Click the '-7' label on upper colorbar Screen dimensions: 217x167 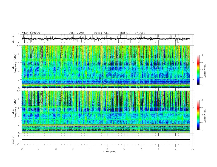click(x=202, y=85)
